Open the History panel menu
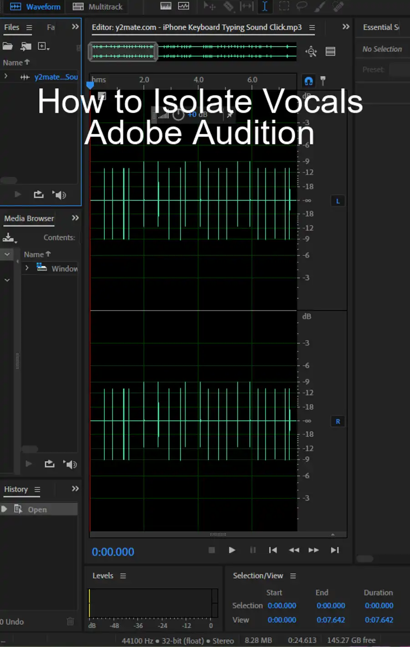410x647 pixels. coord(37,490)
